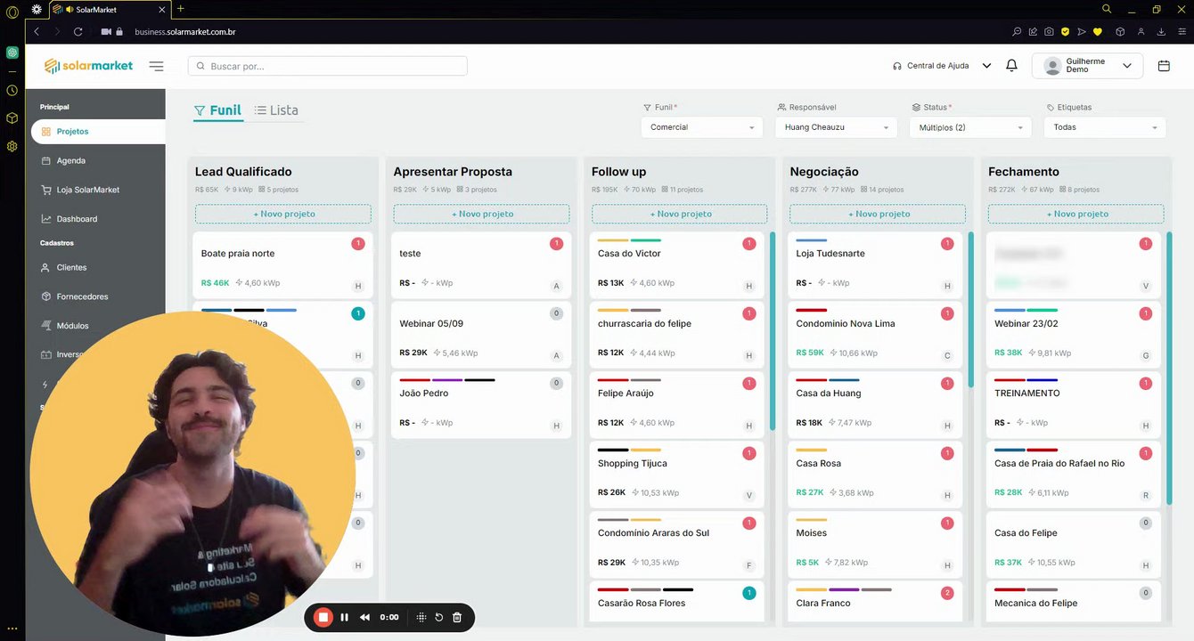Click the snapshot camera icon in the address bar
This screenshot has width=1194, height=641.
pos(1049,31)
